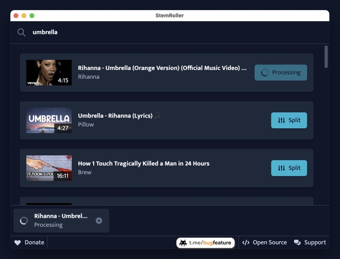Click the search magnifier icon
Viewport: 340px width, 259px height.
click(x=21, y=32)
